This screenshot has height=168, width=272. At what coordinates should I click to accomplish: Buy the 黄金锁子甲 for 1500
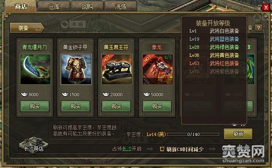click(75, 106)
